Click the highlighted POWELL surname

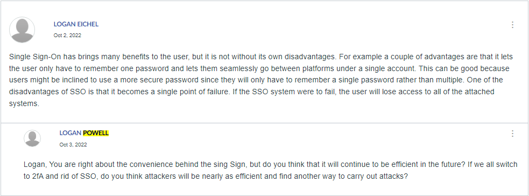[96, 133]
